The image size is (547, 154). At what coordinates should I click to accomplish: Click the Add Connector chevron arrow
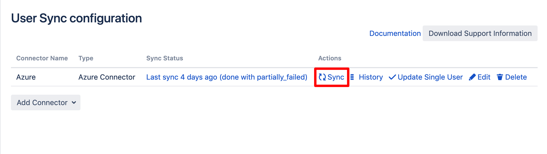point(74,102)
